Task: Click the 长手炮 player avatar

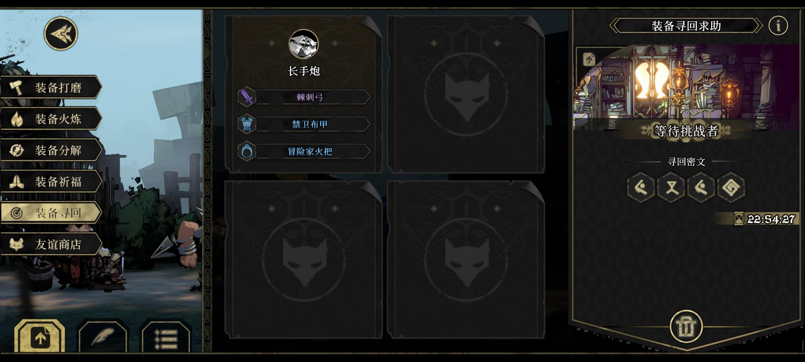Action: (304, 44)
